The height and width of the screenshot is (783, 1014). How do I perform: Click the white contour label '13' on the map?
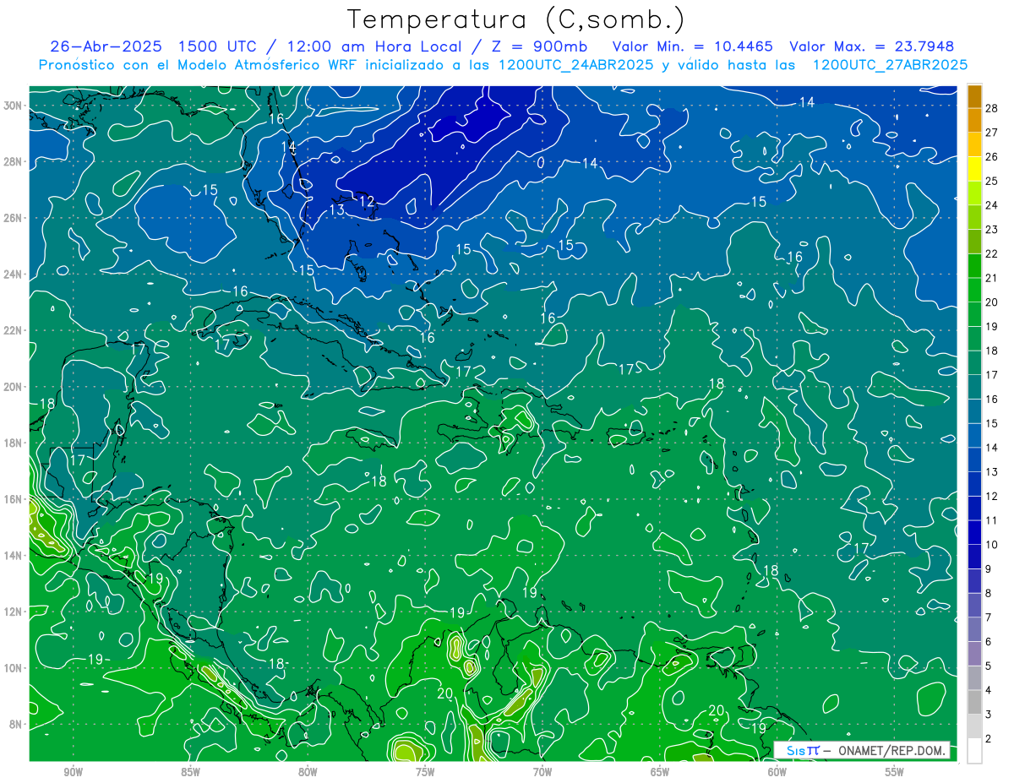[337, 209]
